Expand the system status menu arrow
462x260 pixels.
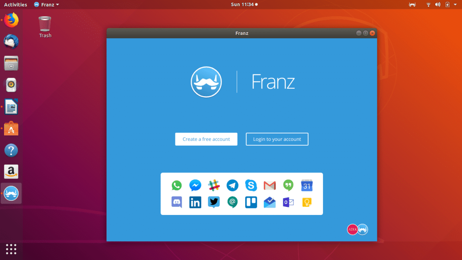click(x=456, y=4)
